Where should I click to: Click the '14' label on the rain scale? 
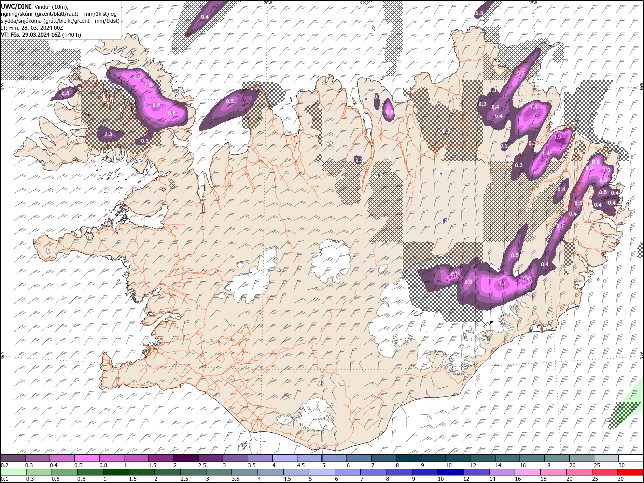pos(493,479)
